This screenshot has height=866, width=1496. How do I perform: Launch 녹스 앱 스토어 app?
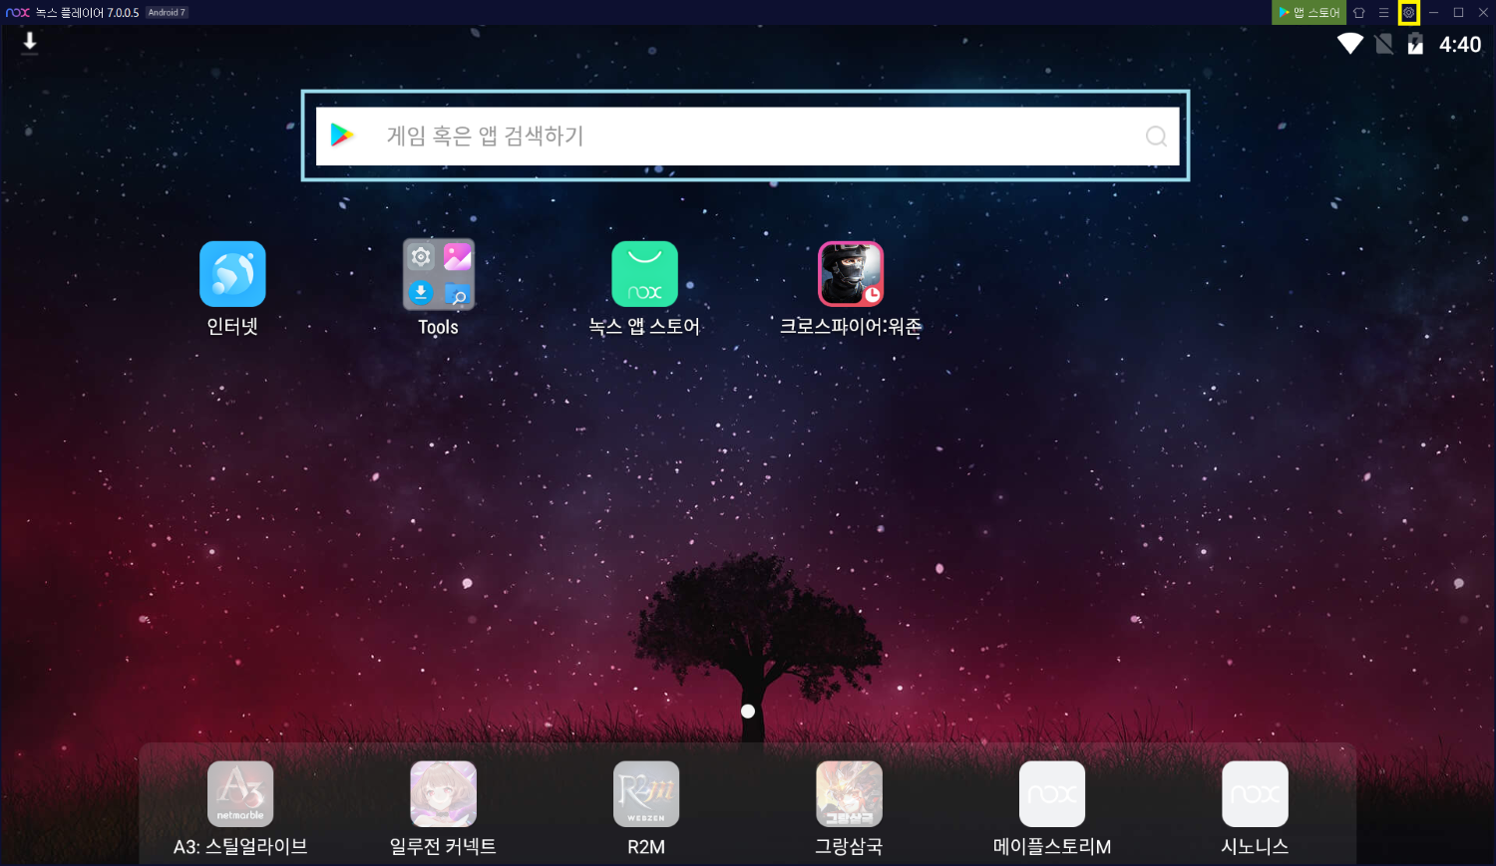pos(644,274)
